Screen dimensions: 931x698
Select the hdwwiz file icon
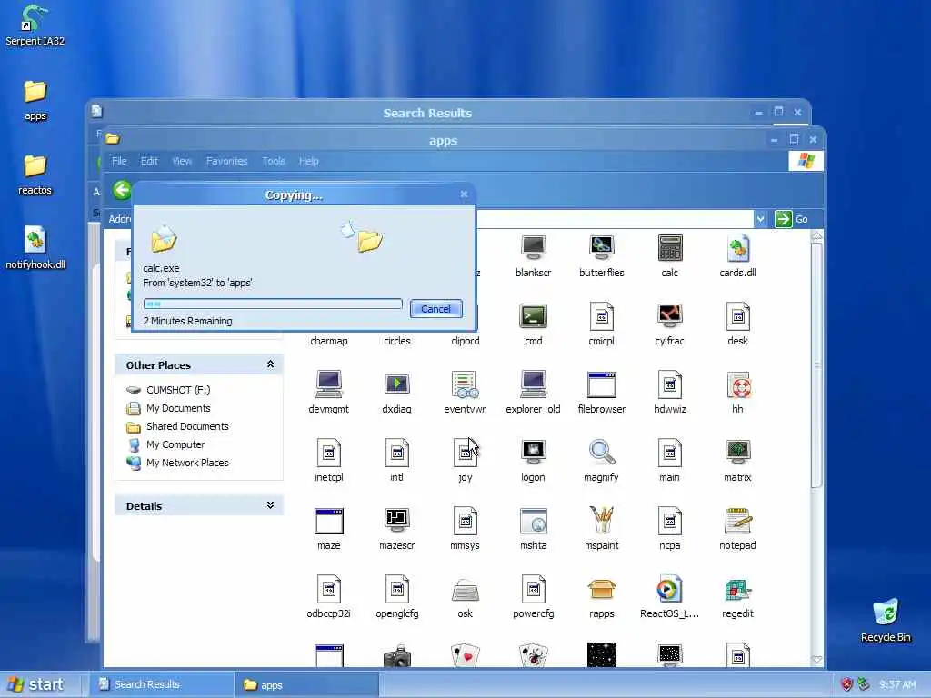(x=670, y=384)
